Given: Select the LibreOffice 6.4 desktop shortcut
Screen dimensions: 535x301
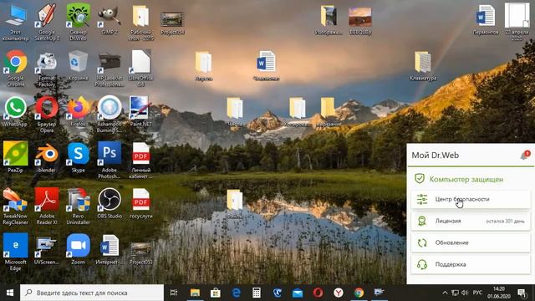Looking at the screenshot, I should pyautogui.click(x=140, y=68).
